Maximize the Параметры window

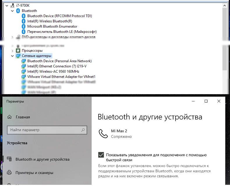point(206,101)
